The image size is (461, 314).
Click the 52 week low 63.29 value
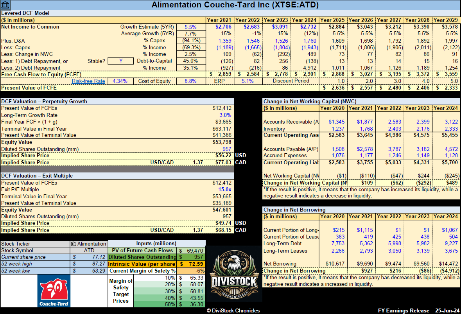[x=99, y=271]
